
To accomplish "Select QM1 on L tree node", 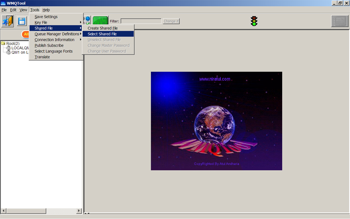I will (20, 52).
